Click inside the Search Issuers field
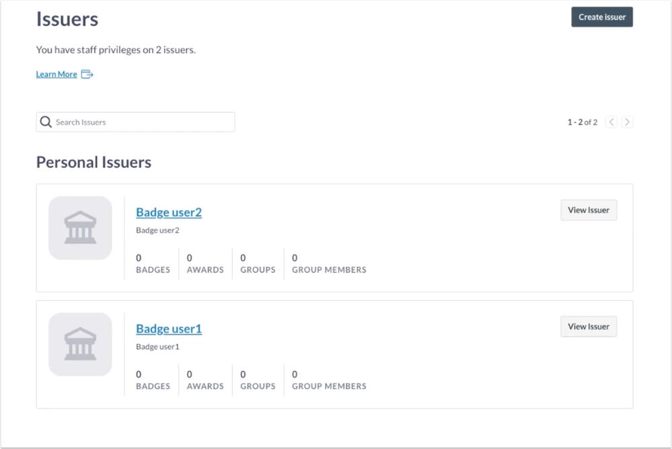672x449 pixels. tap(135, 122)
